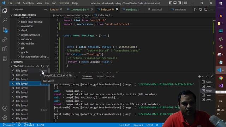The height and width of the screenshot is (127, 226).
Task: Click the Spaces: 2 indentation status item
Action: 138,125
